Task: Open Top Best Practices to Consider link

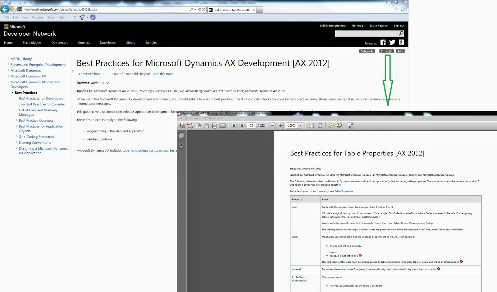Action: pyautogui.click(x=42, y=104)
